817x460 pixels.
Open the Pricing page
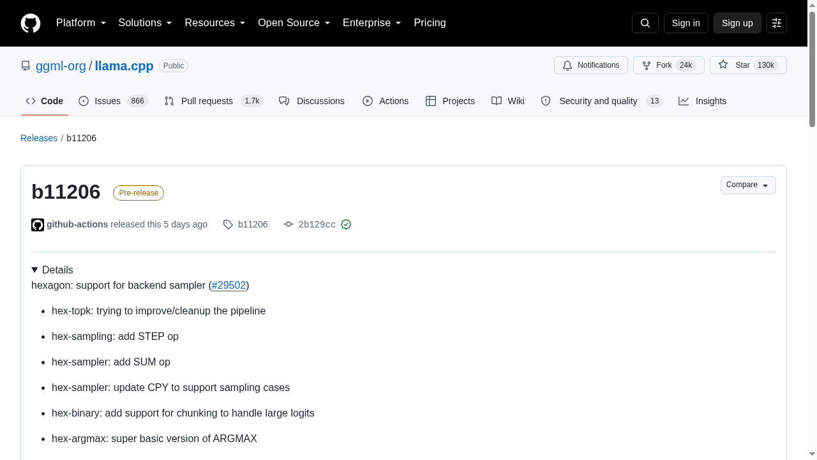pos(430,23)
